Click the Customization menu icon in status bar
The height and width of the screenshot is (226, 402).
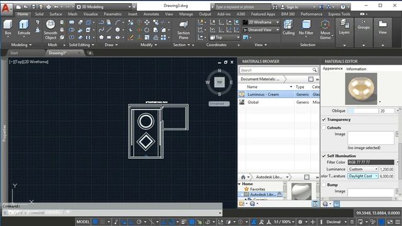tap(398, 222)
